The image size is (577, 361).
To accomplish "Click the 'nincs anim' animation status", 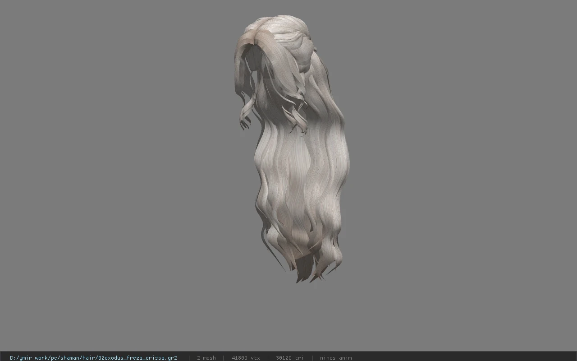I will [x=336, y=358].
